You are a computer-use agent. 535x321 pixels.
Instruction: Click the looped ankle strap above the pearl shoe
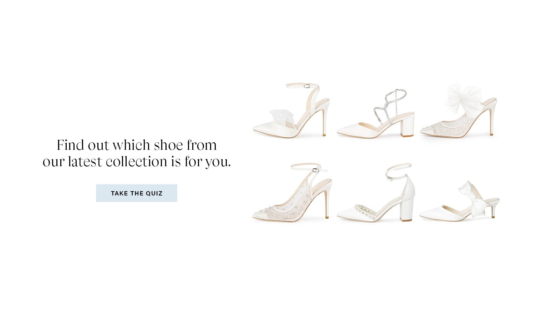(x=398, y=171)
